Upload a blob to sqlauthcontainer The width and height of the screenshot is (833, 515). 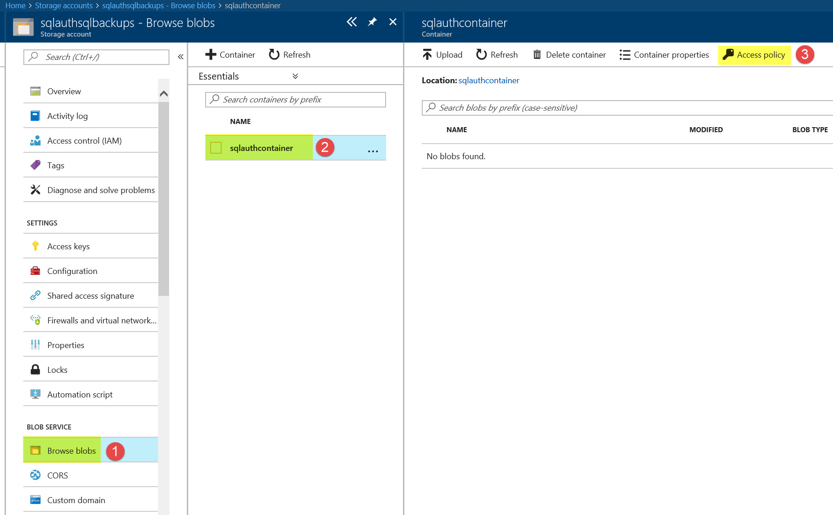pos(442,54)
